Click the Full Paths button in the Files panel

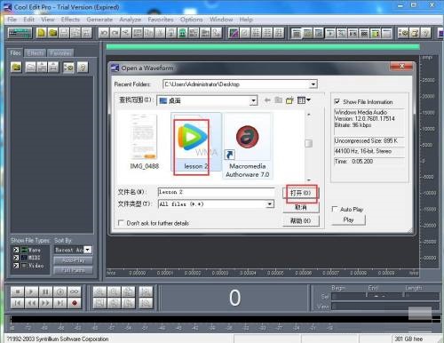[73, 270]
